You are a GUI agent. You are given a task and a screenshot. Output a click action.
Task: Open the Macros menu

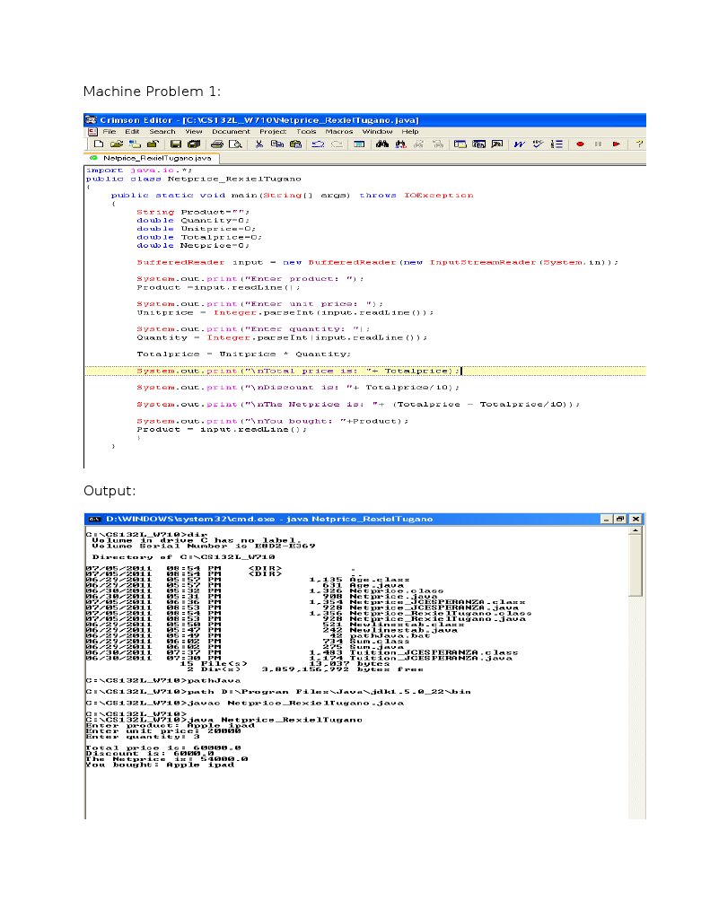click(x=339, y=132)
